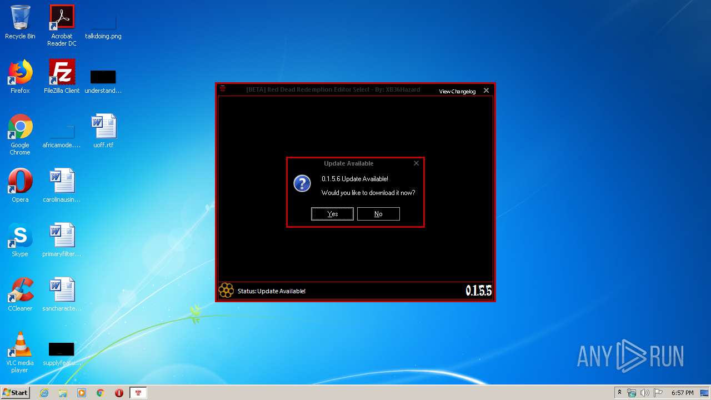This screenshot has height=400, width=711.
Task: Launch Google Chrome desktop shortcut
Action: [20, 134]
